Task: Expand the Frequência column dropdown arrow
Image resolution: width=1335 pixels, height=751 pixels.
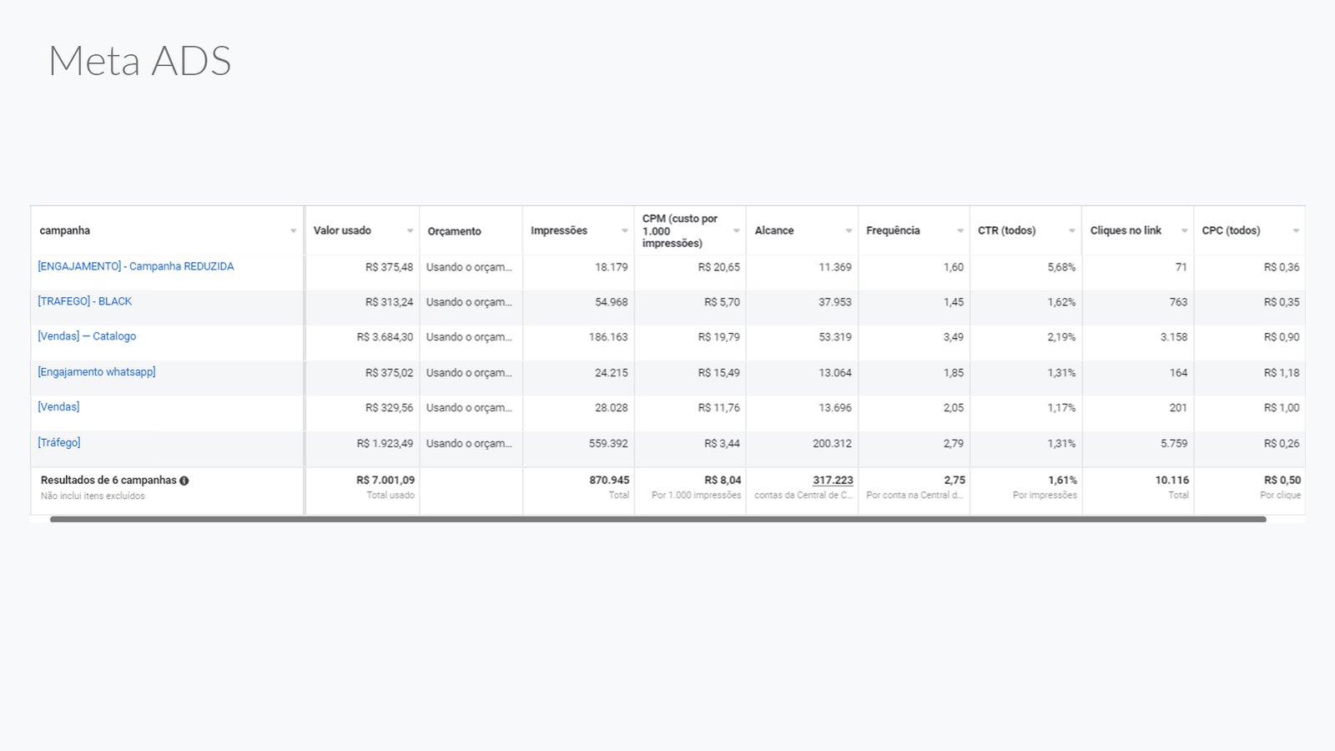Action: click(960, 231)
